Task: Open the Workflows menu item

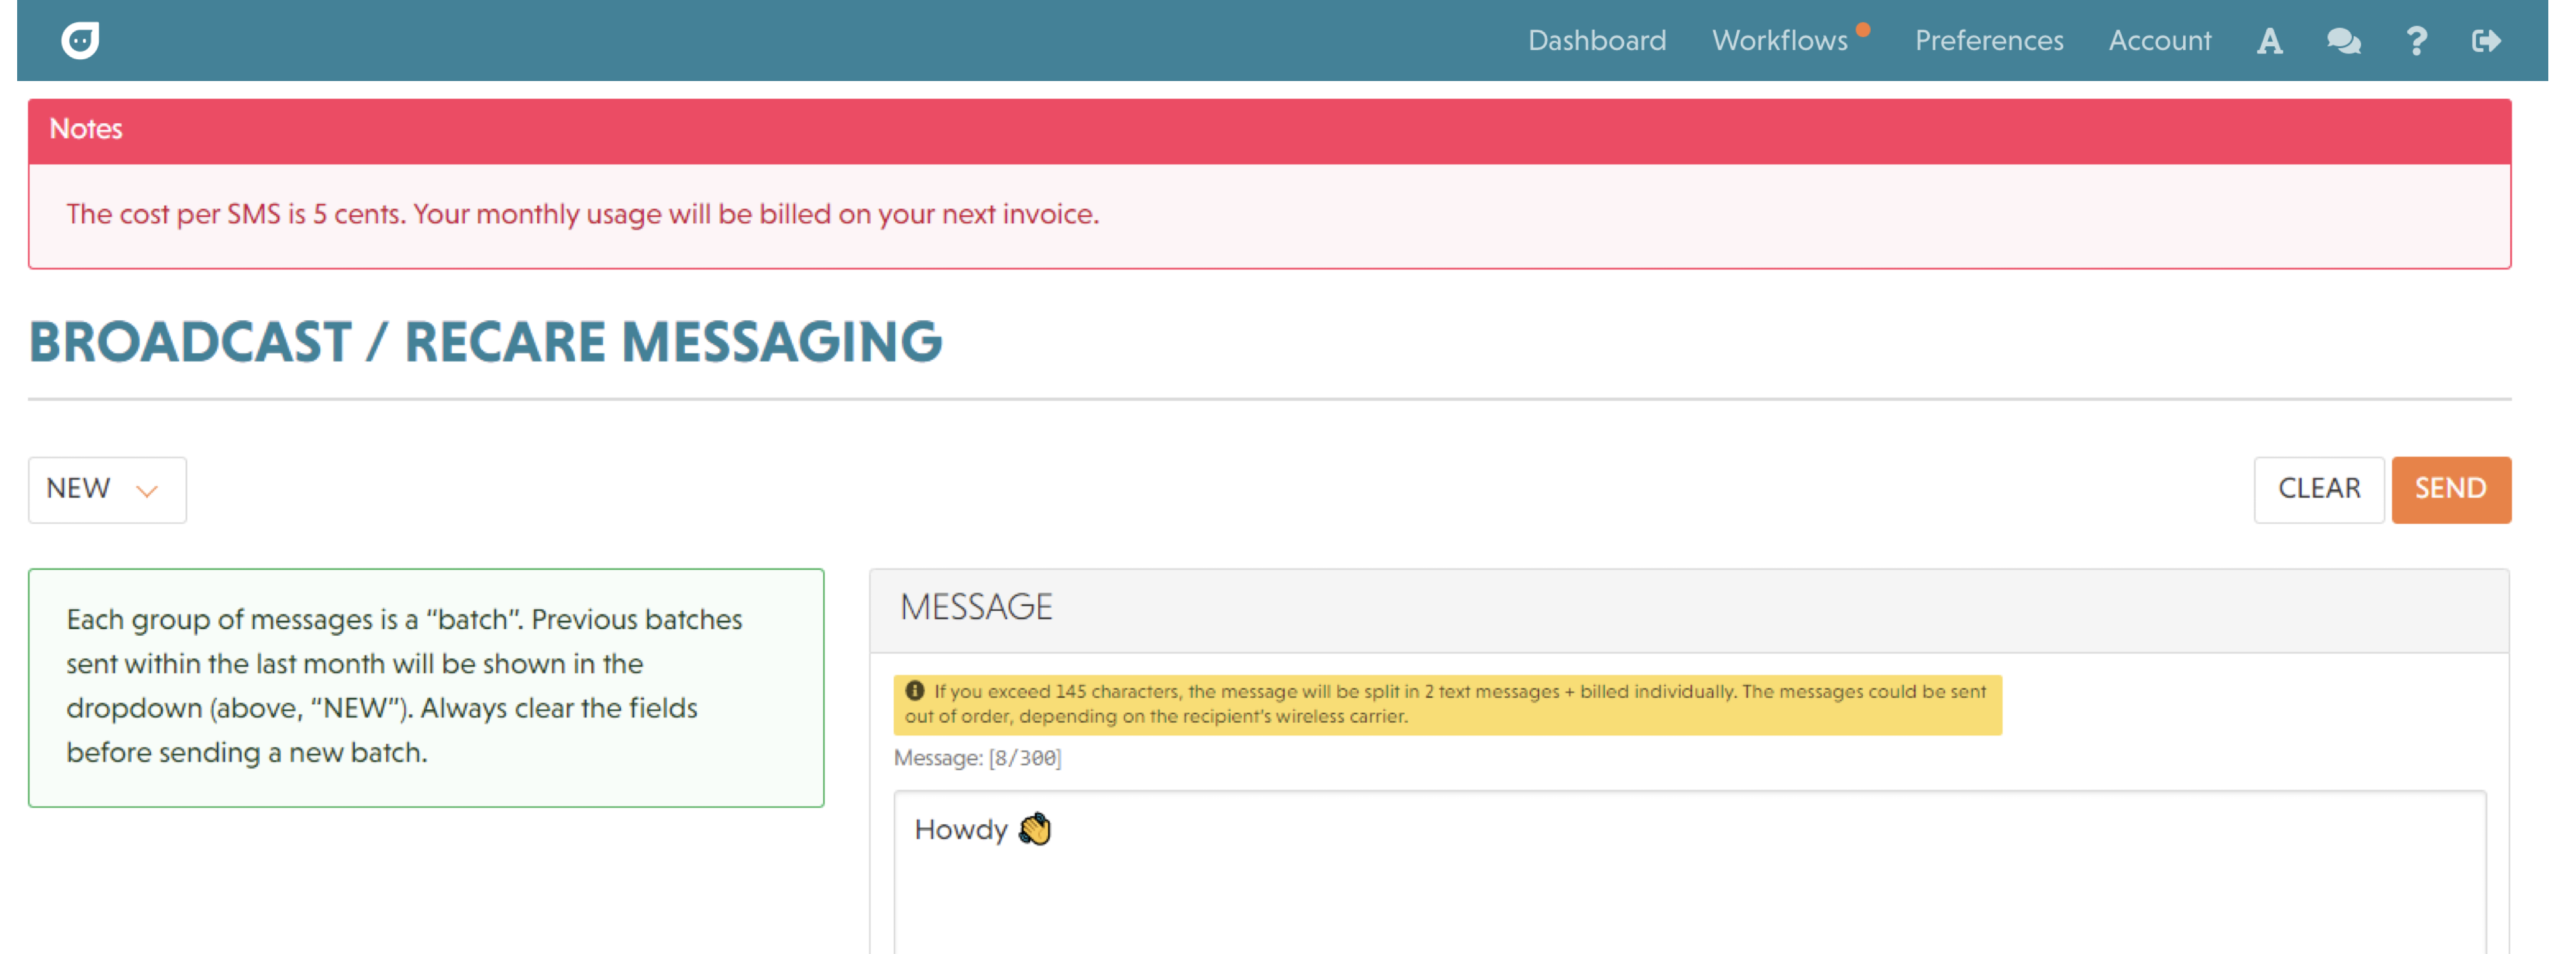Action: click(1780, 40)
